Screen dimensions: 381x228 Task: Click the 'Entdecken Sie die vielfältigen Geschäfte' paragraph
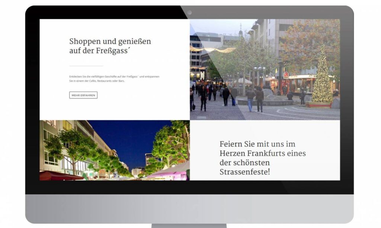[x=114, y=78]
